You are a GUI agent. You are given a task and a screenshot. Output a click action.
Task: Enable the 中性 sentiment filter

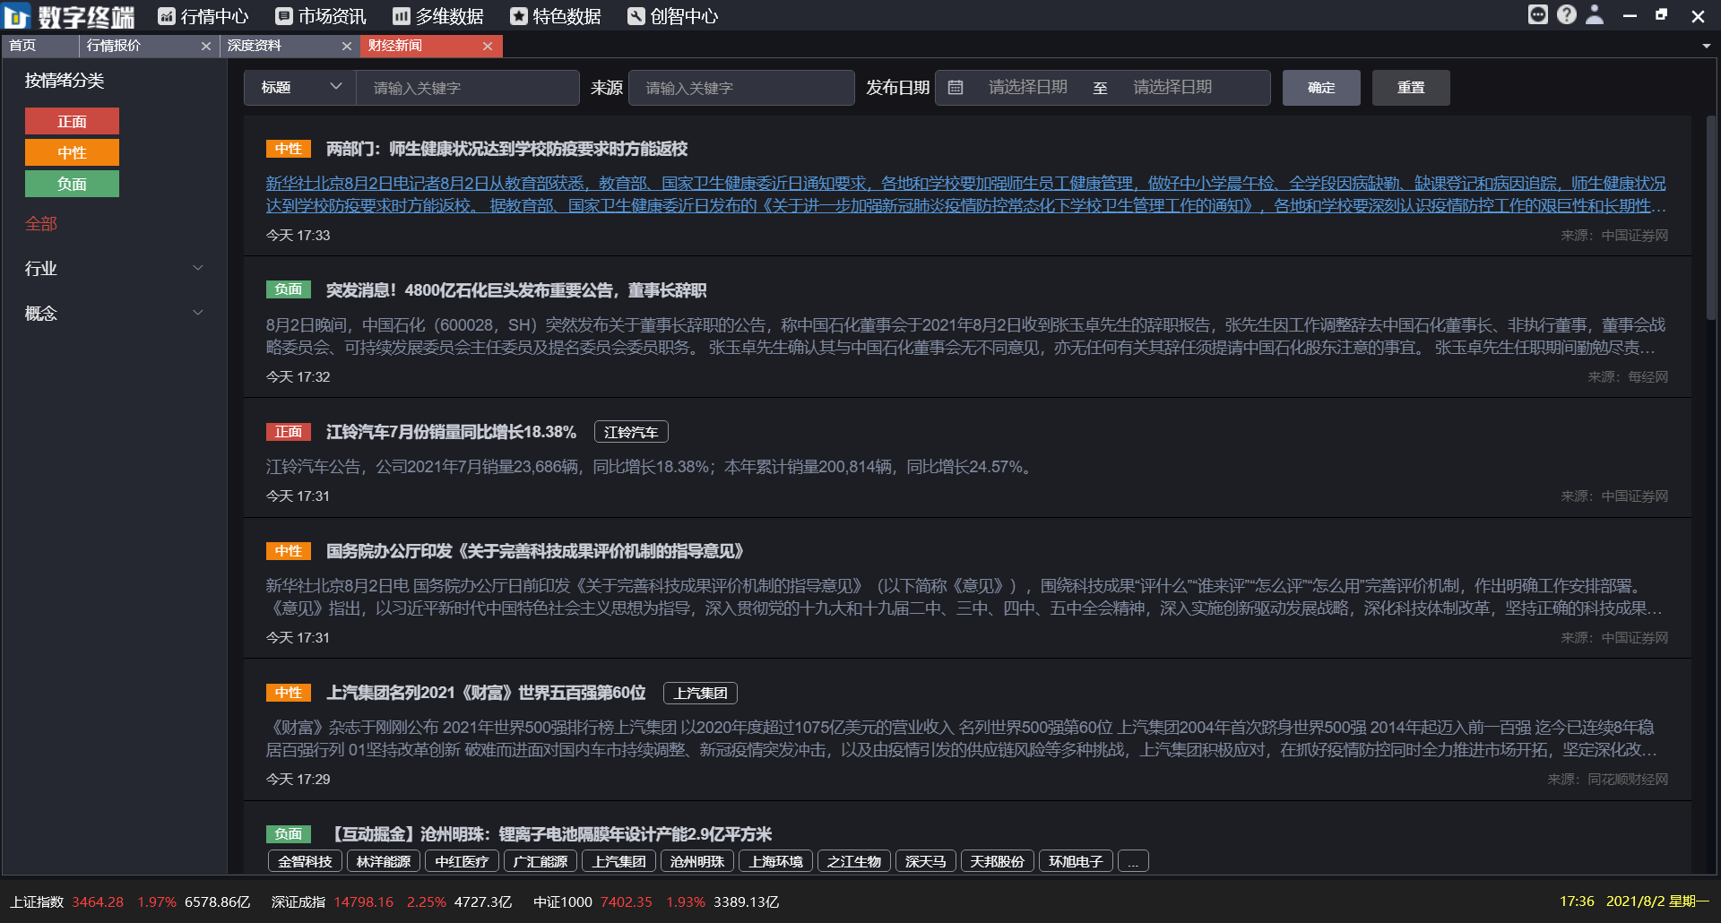click(72, 152)
